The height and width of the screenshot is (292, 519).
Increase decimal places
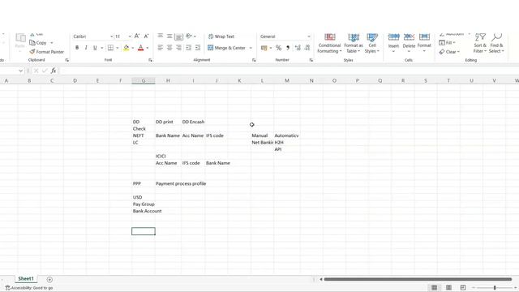(298, 48)
